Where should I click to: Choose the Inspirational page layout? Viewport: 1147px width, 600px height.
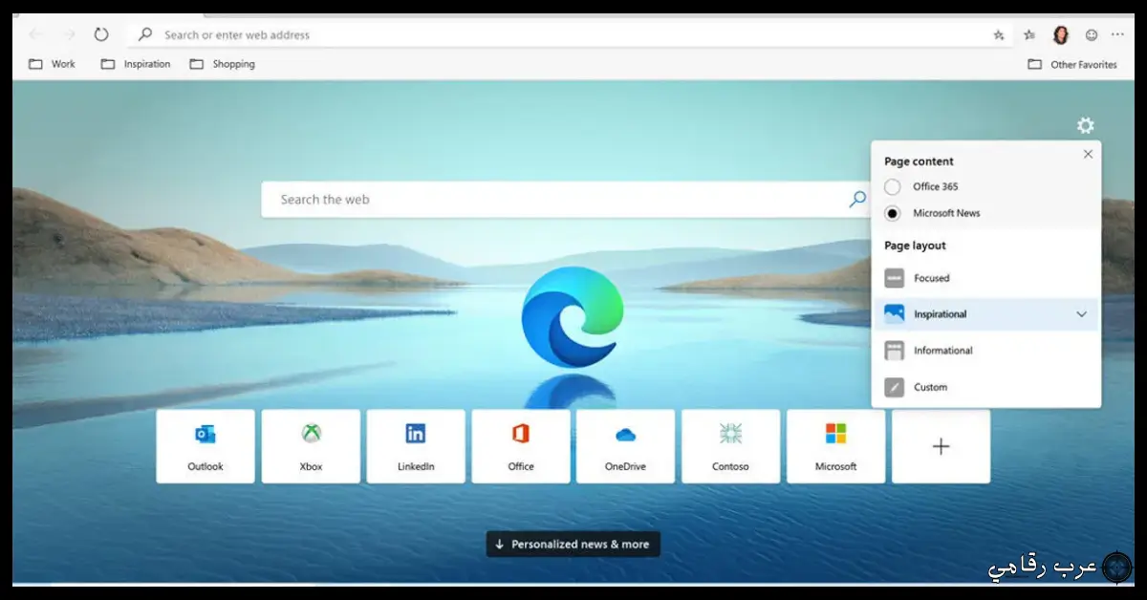pos(985,314)
